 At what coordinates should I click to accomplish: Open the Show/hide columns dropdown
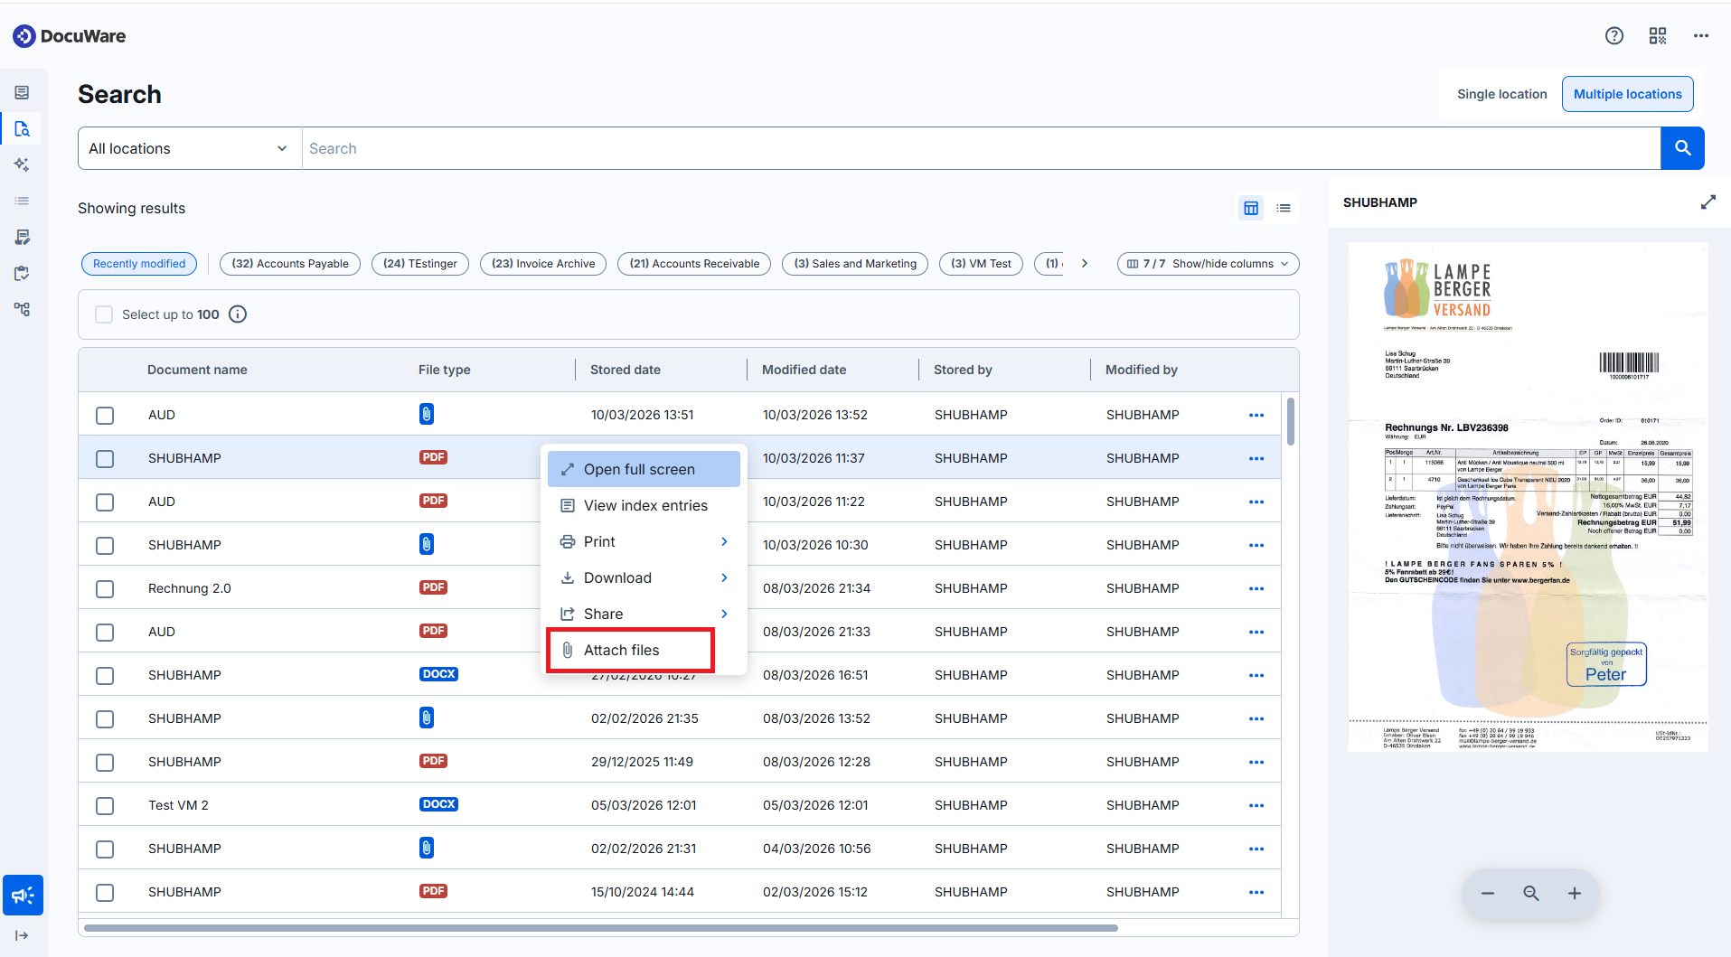click(x=1208, y=264)
